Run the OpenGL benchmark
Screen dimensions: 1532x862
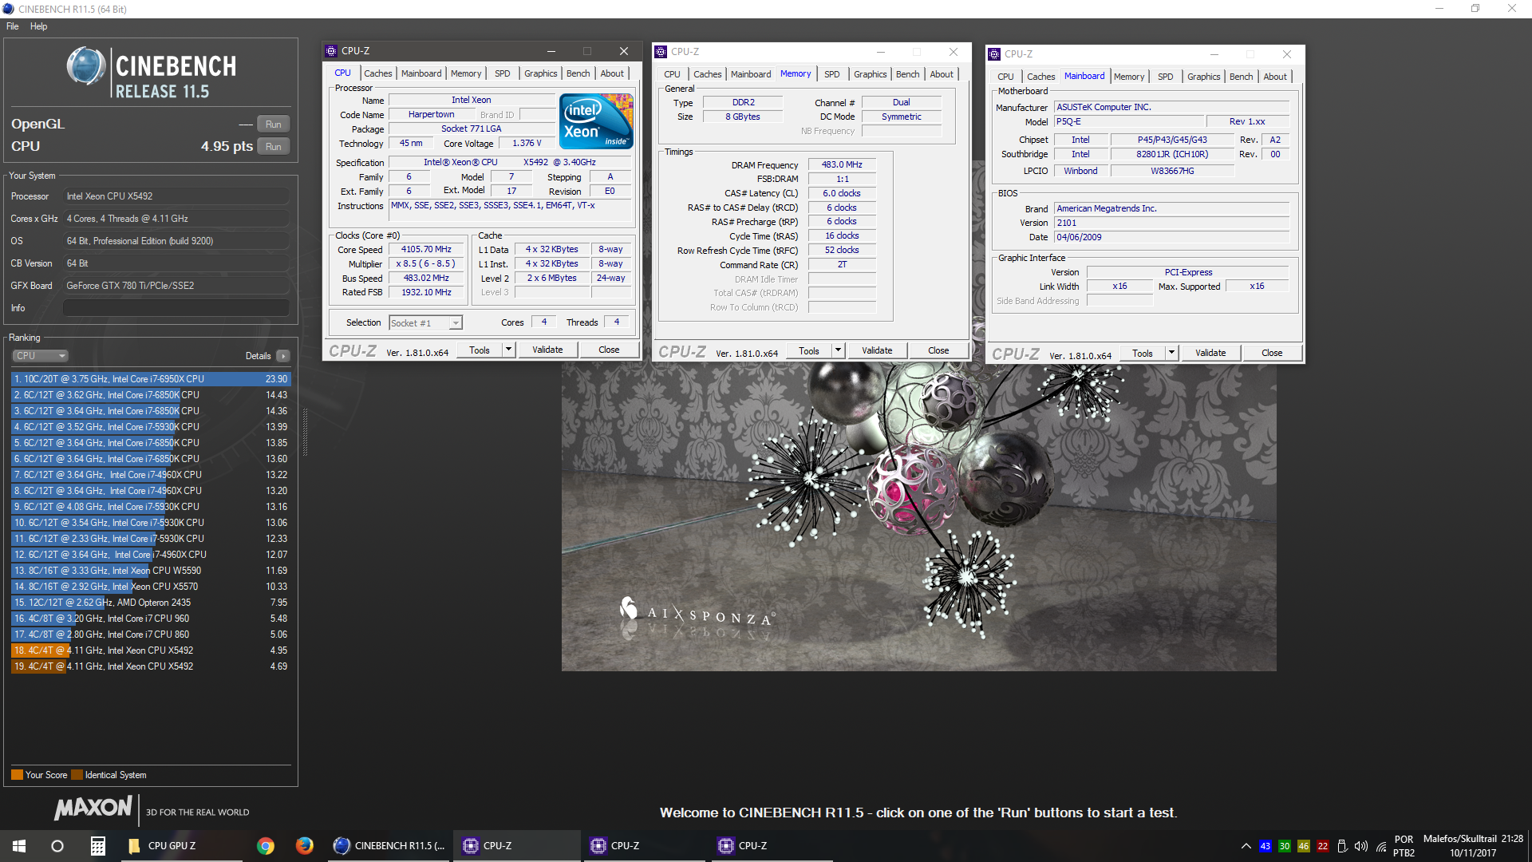pyautogui.click(x=274, y=125)
